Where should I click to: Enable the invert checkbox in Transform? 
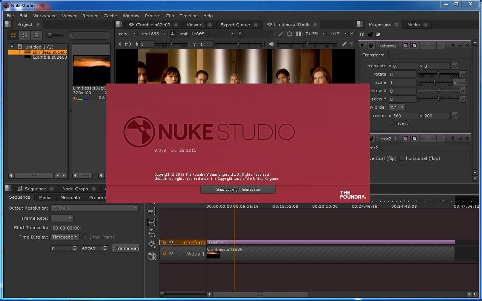[391, 123]
